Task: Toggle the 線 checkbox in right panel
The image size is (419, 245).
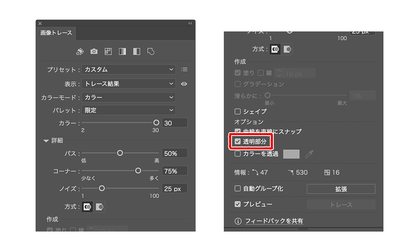Action: [261, 73]
